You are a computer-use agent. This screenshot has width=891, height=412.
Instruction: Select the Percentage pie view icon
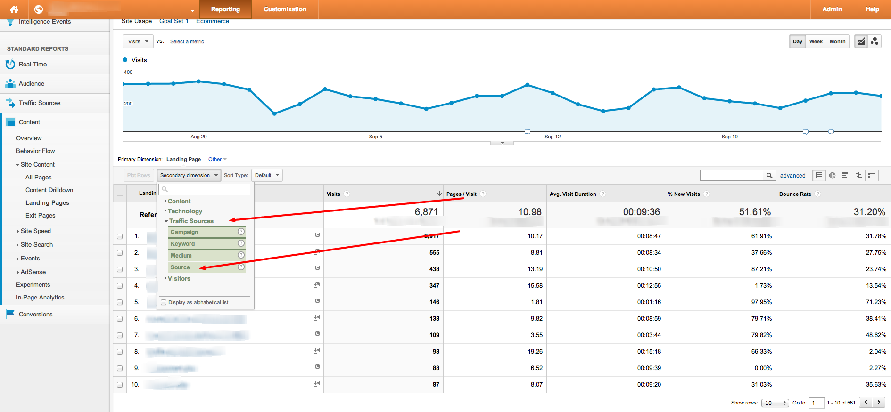(x=833, y=176)
